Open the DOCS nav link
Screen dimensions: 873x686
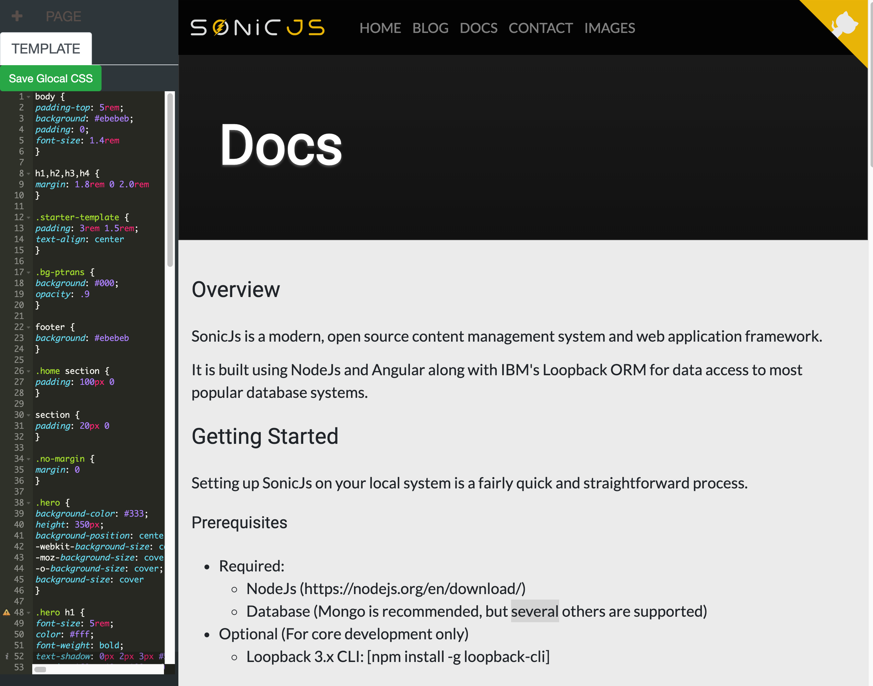[x=478, y=28]
